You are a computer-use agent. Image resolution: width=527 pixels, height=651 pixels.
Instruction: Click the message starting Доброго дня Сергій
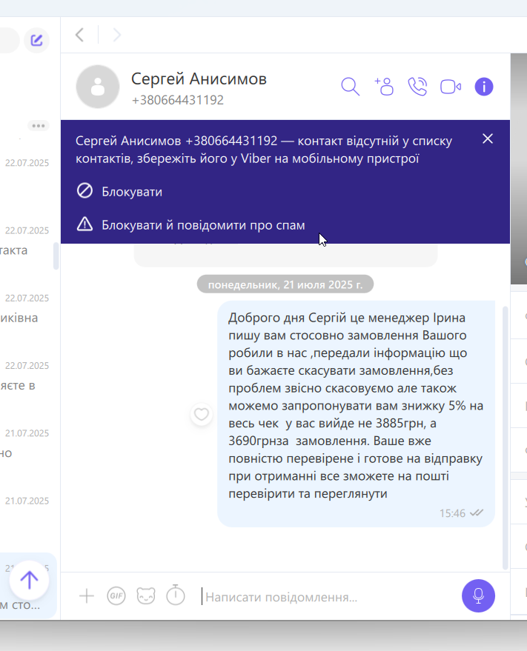[x=357, y=414]
